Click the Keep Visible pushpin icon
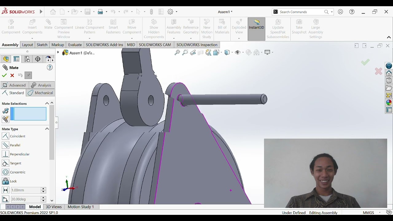The image size is (393, 221). tap(28, 75)
